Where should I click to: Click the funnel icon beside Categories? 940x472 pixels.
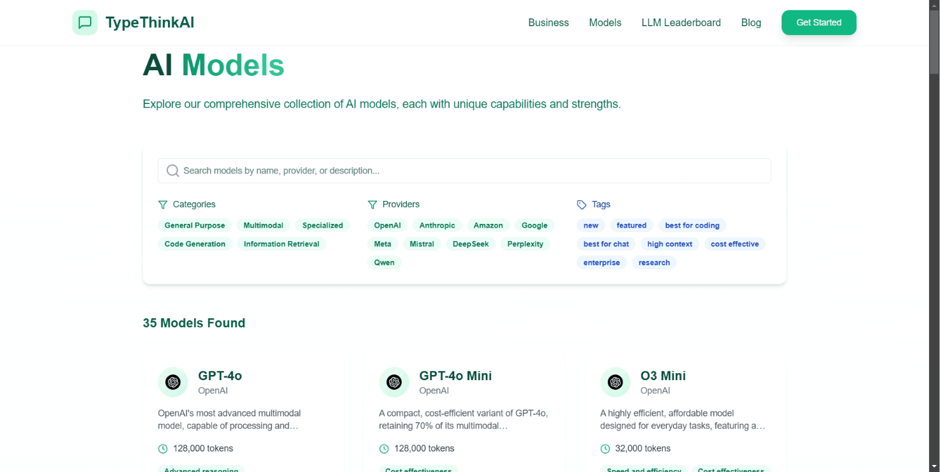tap(162, 205)
